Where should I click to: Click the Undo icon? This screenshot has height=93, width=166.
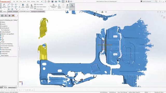point(59,1)
